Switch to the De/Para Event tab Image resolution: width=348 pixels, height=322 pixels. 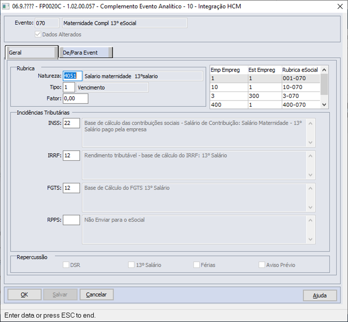(85, 52)
